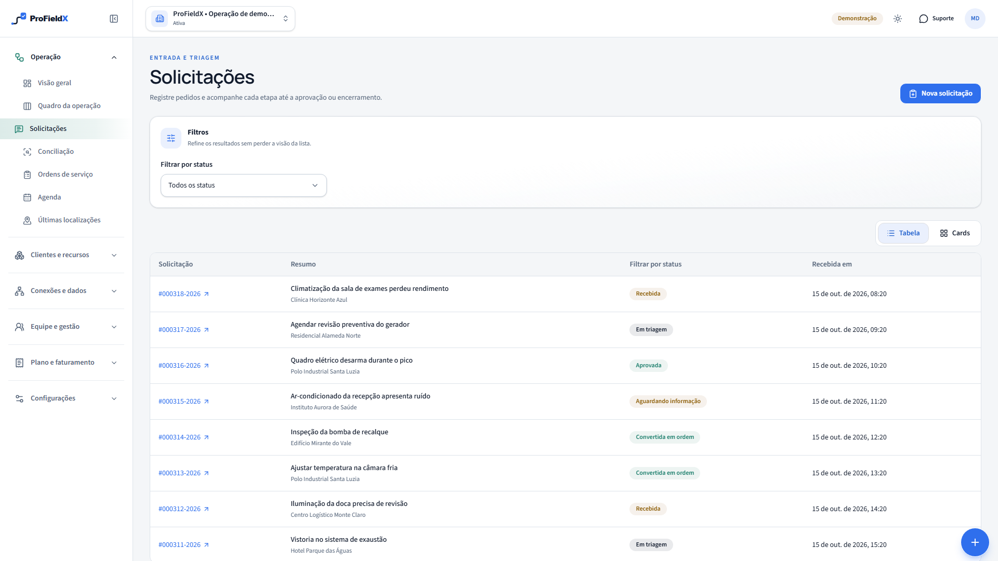998x561 pixels.
Task: Click the floating plus button
Action: tap(975, 542)
